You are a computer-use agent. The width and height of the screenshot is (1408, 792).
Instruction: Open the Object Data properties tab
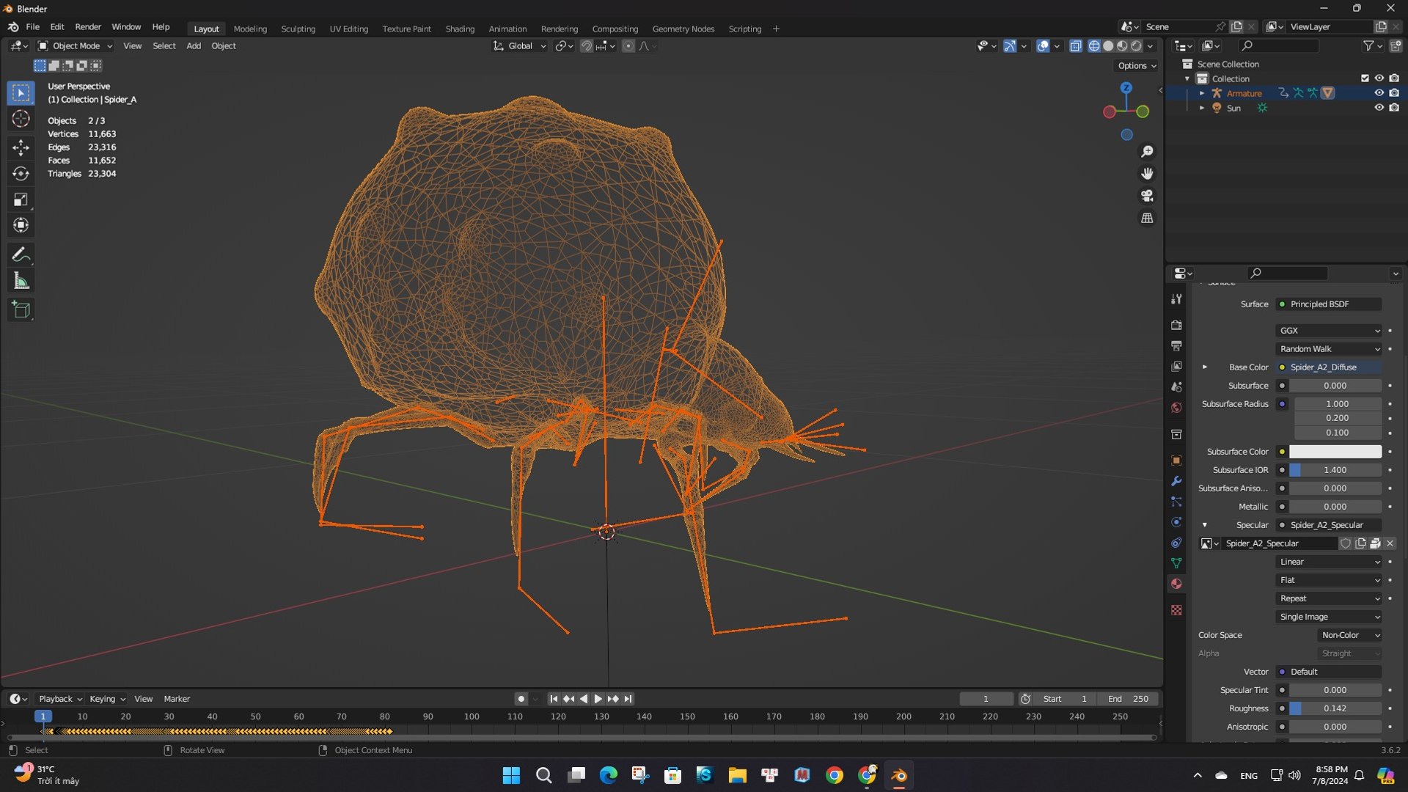[1176, 563]
